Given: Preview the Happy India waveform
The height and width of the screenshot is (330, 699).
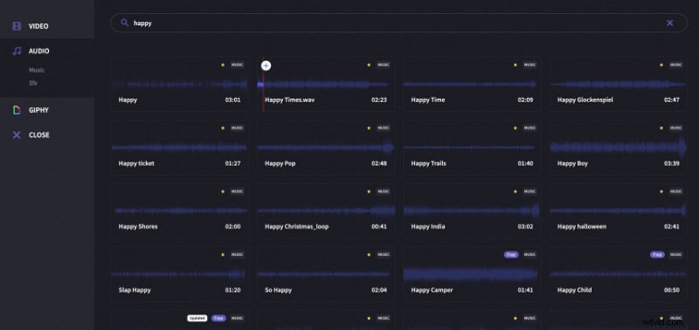Looking at the screenshot, I should pyautogui.click(x=472, y=210).
